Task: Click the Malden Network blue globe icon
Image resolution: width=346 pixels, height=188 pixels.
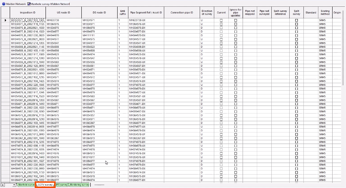Action: [x=3, y=3]
